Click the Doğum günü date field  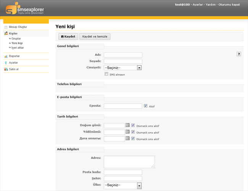click(x=114, y=126)
